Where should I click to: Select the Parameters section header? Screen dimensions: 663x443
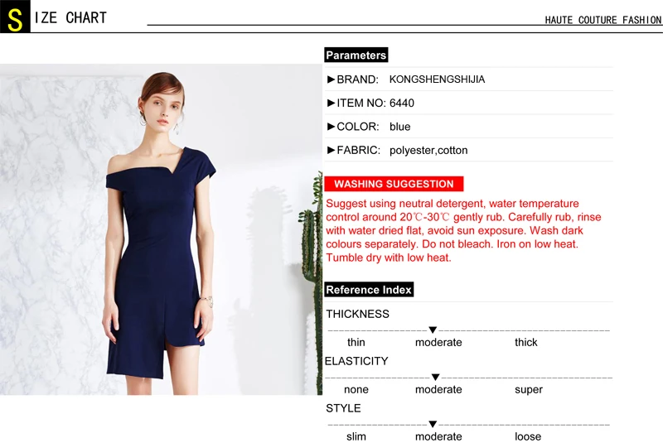[x=356, y=55]
